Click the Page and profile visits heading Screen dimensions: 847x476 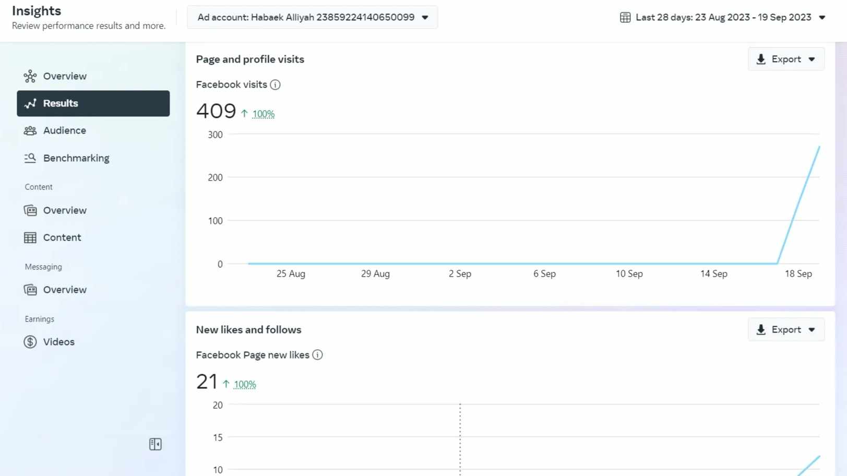click(250, 59)
